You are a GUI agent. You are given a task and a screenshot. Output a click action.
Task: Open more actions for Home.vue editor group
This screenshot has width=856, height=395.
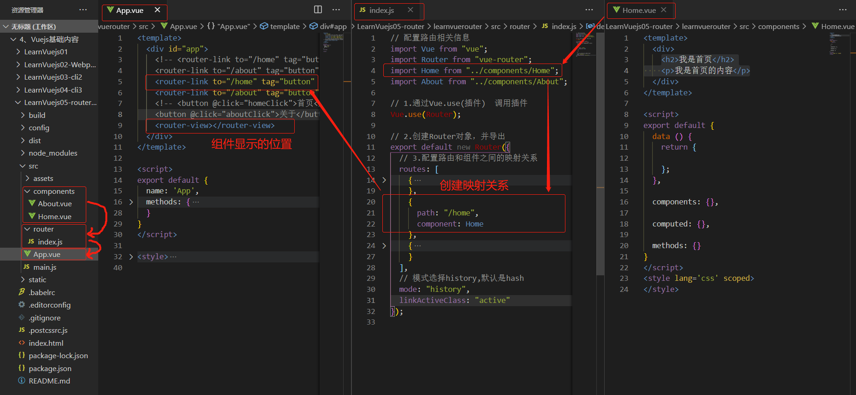click(x=843, y=10)
